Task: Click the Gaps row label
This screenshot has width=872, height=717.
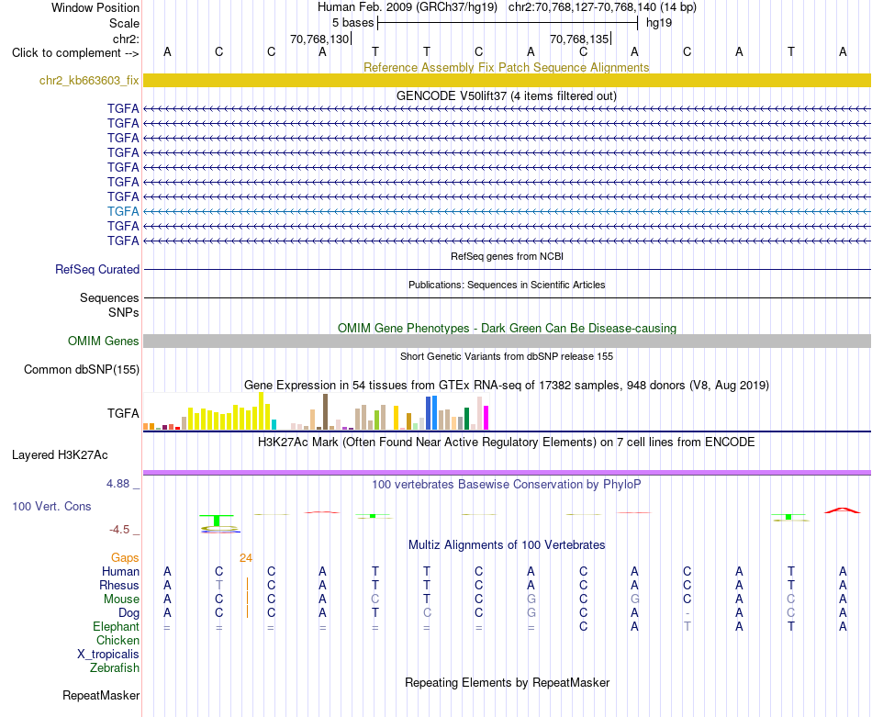Action: click(125, 558)
